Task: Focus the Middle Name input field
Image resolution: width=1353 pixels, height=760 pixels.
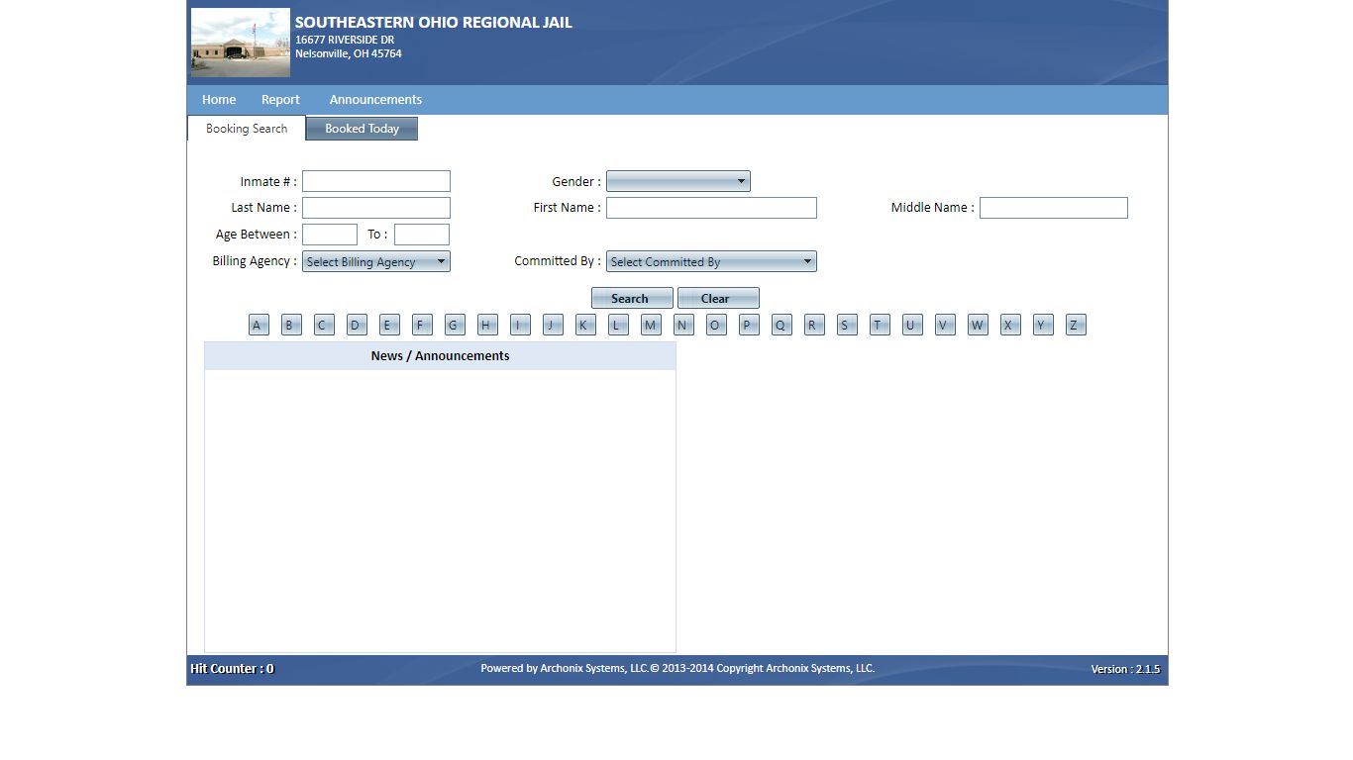Action: tap(1054, 208)
